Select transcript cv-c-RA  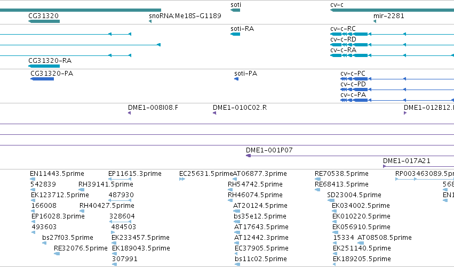(392, 55)
